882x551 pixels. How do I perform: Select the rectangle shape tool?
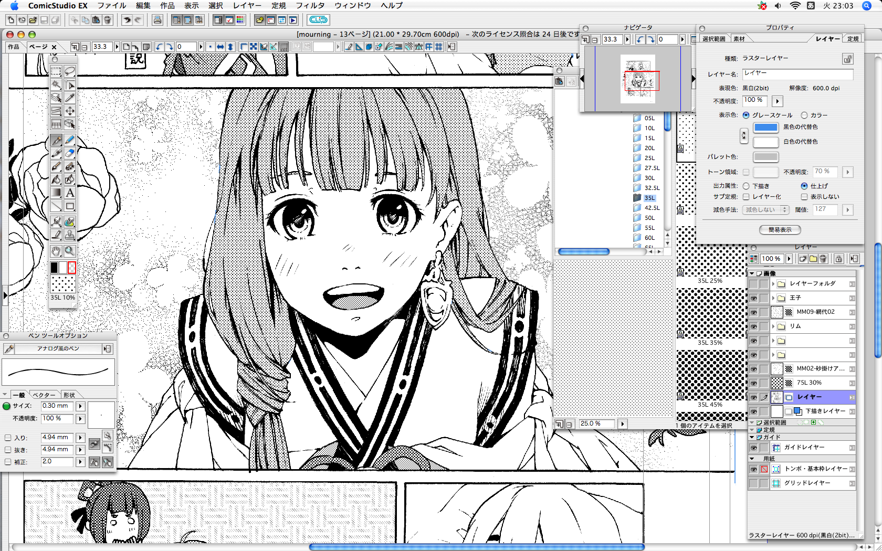coord(69,206)
